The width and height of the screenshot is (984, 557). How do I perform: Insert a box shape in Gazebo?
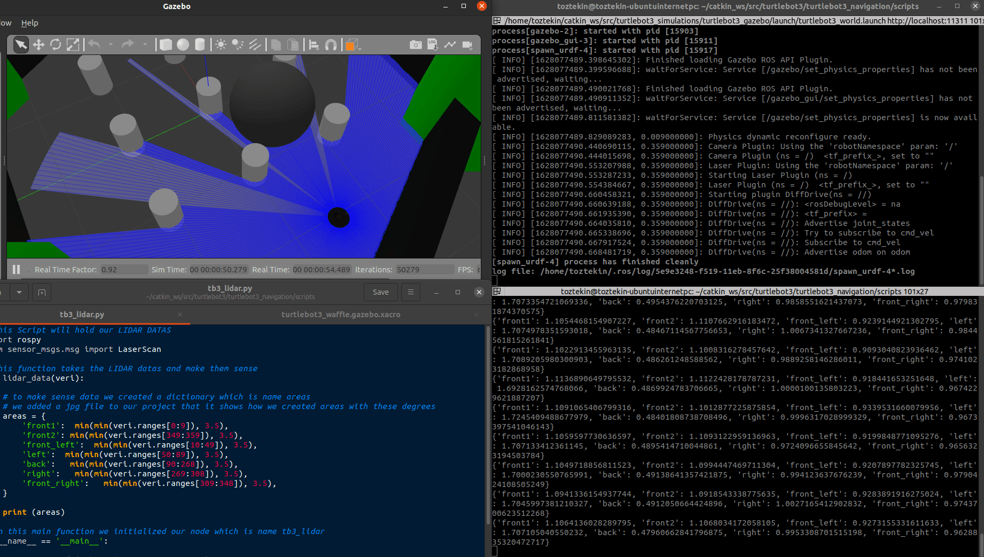click(165, 45)
